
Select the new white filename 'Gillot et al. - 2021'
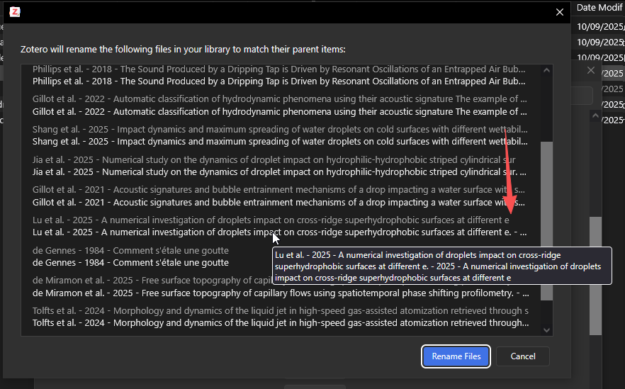point(278,203)
